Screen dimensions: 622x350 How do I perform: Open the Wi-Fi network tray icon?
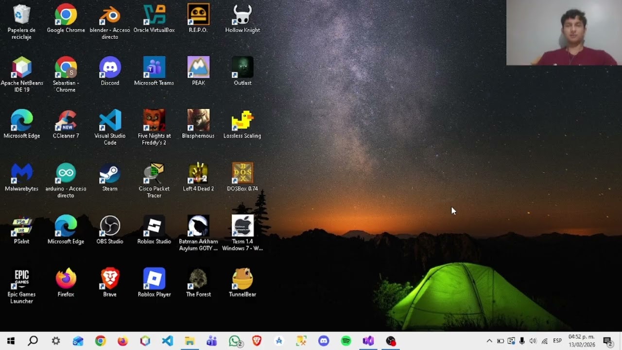(545, 341)
